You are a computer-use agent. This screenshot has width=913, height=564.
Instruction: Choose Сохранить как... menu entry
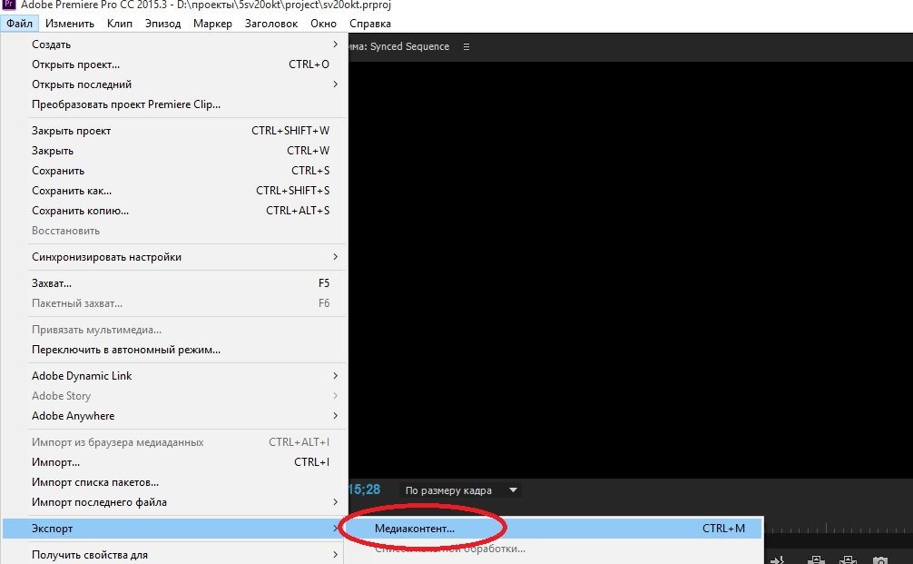174,191
